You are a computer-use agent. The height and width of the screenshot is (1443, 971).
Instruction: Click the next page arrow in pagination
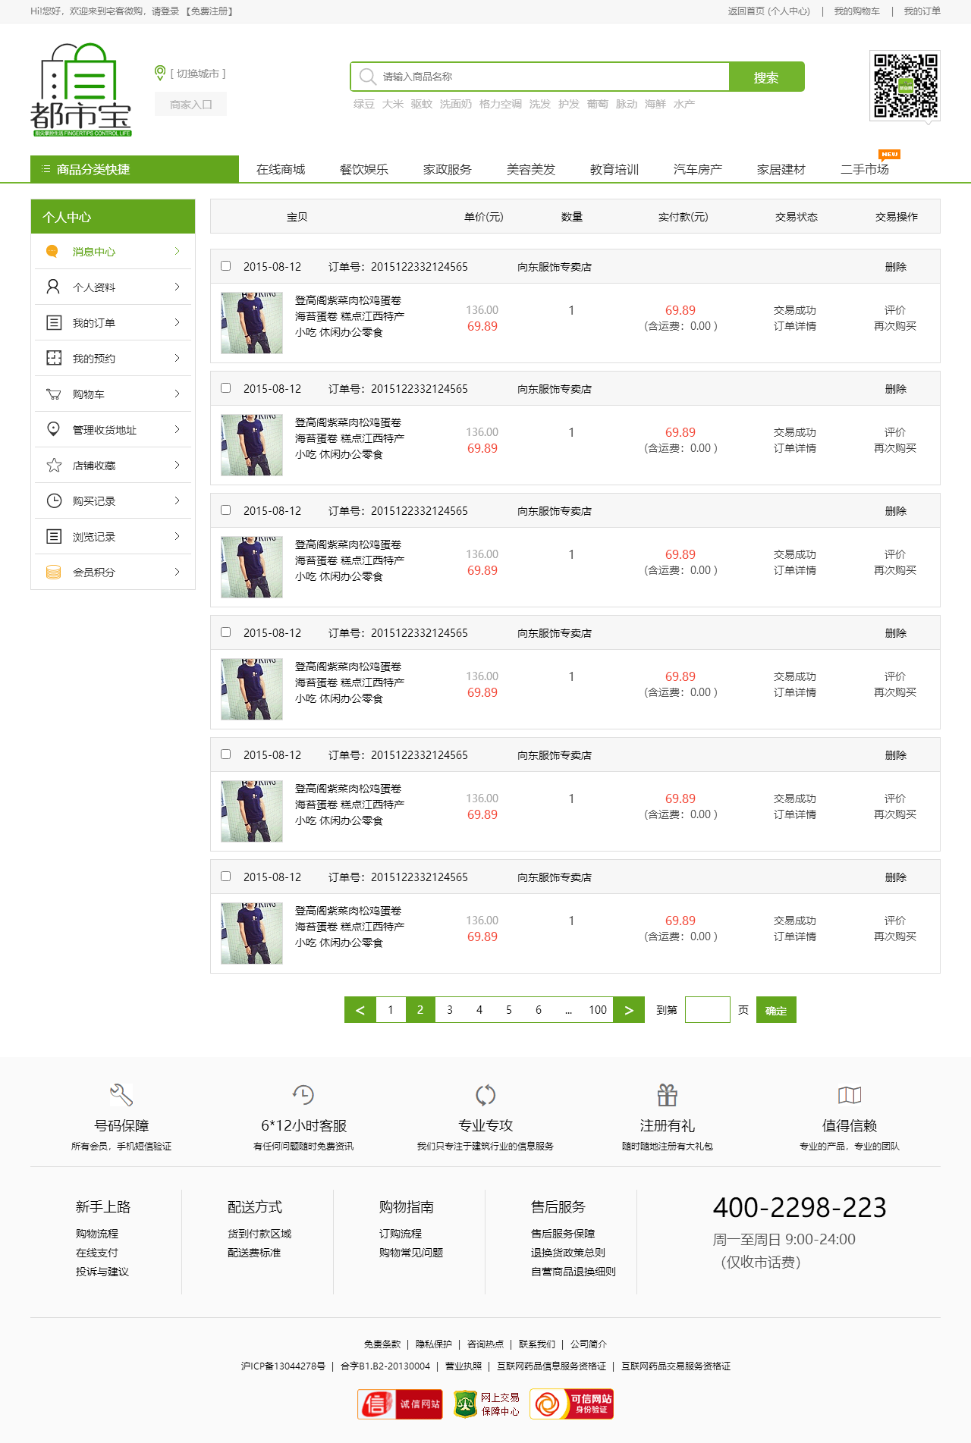[629, 1010]
